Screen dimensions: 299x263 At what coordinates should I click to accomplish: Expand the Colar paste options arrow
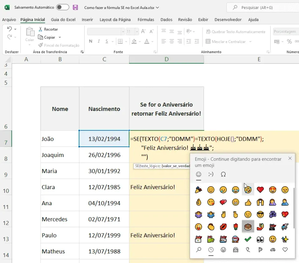pyautogui.click(x=30, y=45)
